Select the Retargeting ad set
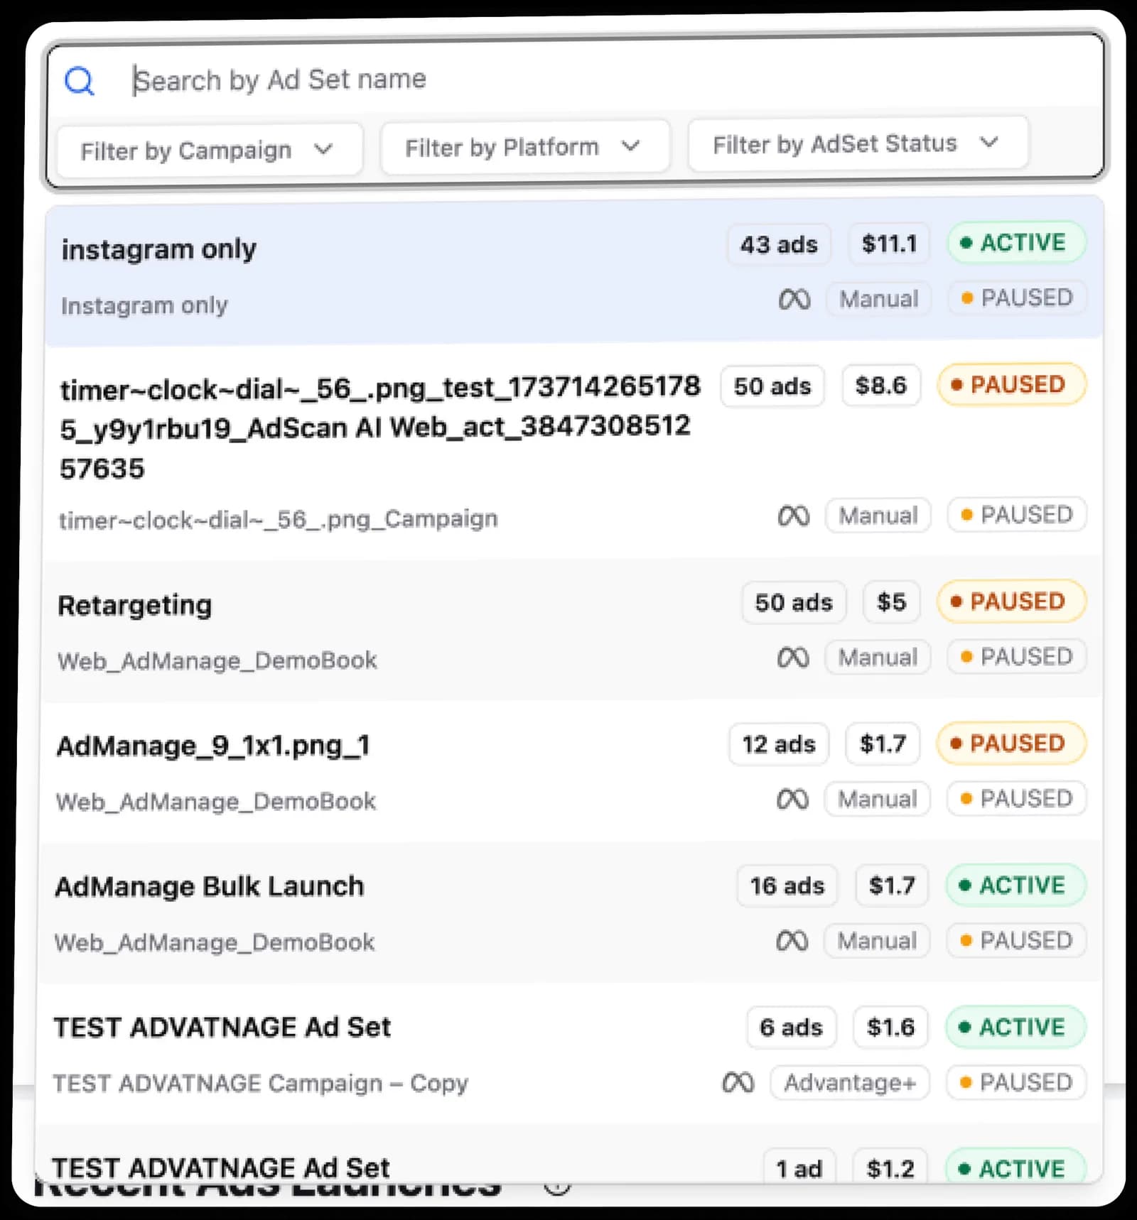This screenshot has height=1220, width=1137. pyautogui.click(x=573, y=629)
